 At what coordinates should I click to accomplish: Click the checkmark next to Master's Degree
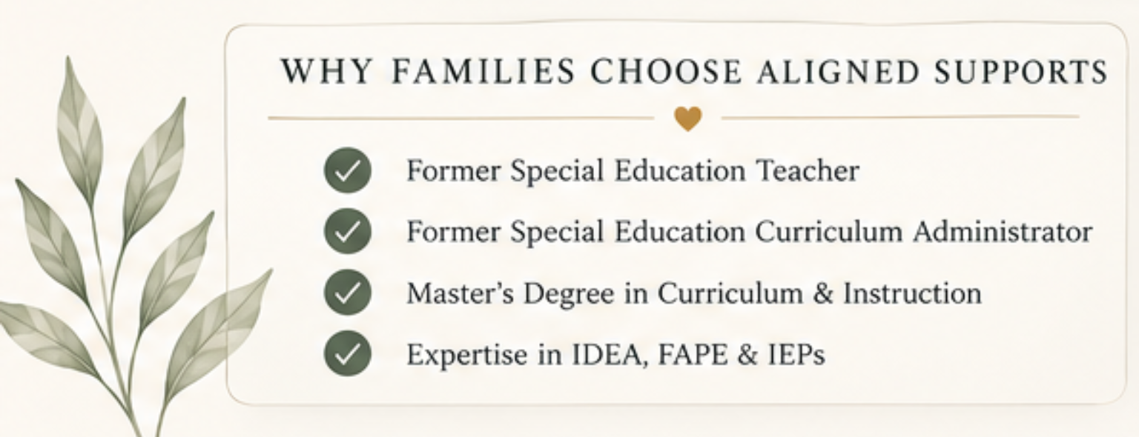(x=347, y=293)
